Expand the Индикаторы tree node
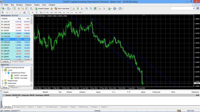This screenshot has height=112, width=200. point(2,81)
